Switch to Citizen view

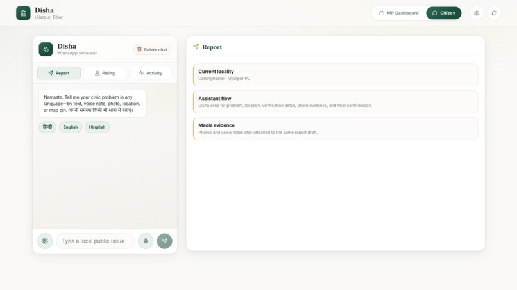(443, 13)
